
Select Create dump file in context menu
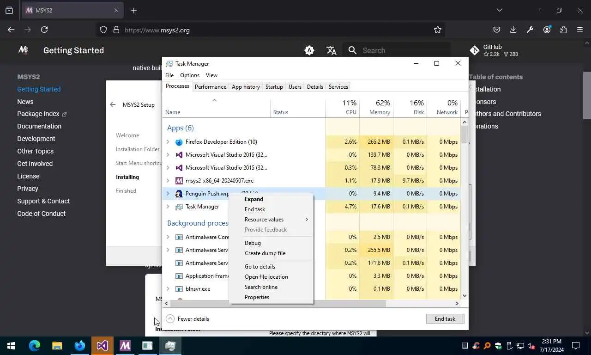(x=271, y=253)
